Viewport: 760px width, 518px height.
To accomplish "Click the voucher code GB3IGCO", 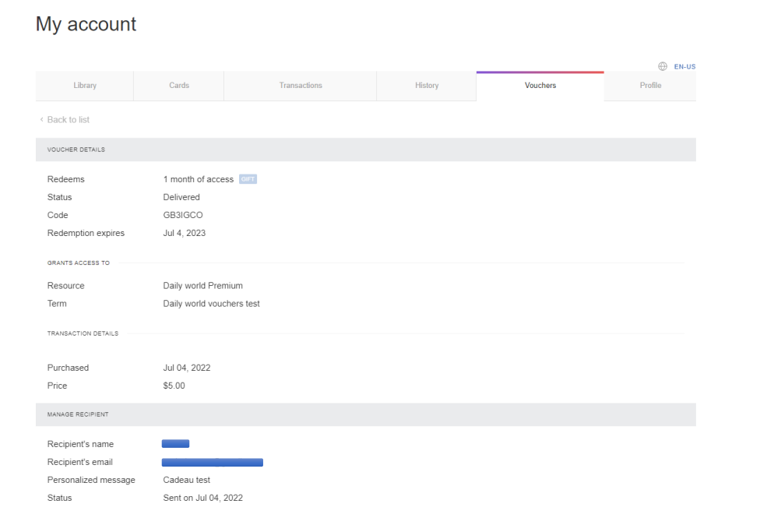I will [x=183, y=215].
